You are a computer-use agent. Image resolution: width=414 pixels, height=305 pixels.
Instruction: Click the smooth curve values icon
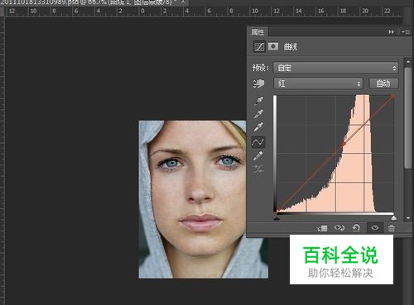pyautogui.click(x=258, y=169)
